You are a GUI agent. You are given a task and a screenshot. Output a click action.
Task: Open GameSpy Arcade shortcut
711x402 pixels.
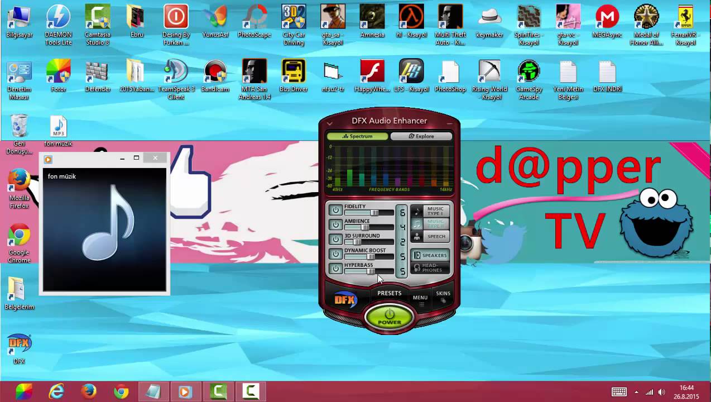point(529,80)
